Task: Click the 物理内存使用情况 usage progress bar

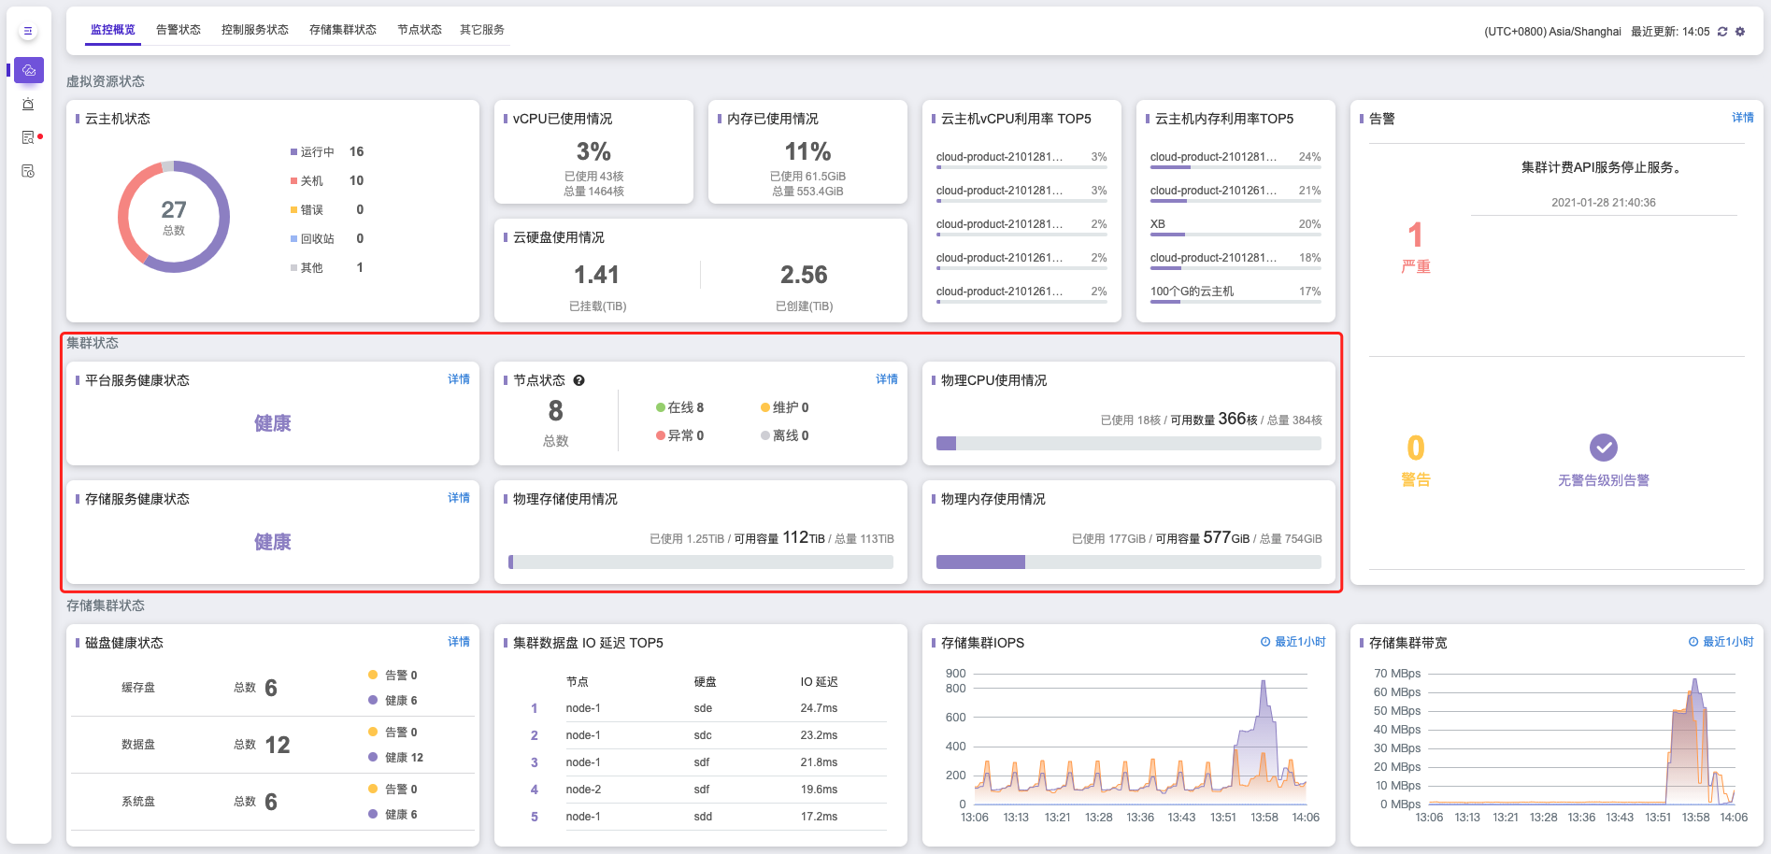Action: tap(1128, 562)
